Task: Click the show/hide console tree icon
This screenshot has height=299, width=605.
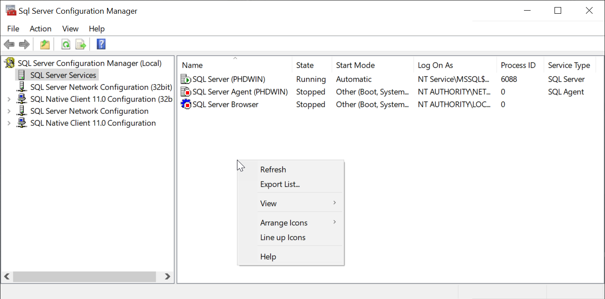Action: tap(44, 44)
